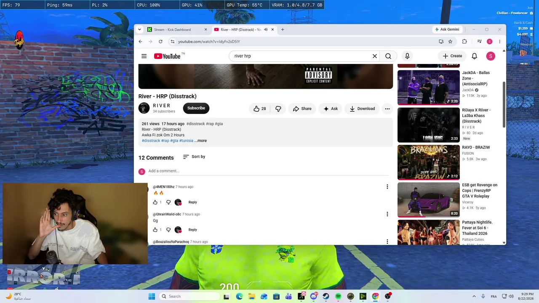This screenshot has width=539, height=303.
Task: Bookmark this page with the star
Action: [x=450, y=41]
